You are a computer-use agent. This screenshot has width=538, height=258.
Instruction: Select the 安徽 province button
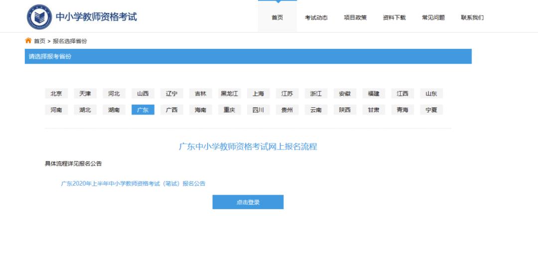[345, 93]
